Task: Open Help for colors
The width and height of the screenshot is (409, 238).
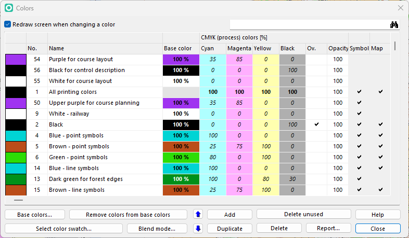Action: click(378, 215)
